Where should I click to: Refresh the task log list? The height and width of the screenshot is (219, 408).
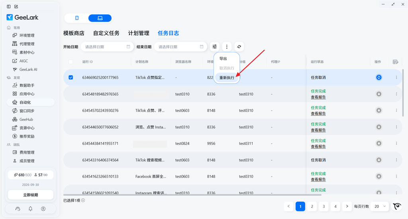[239, 47]
